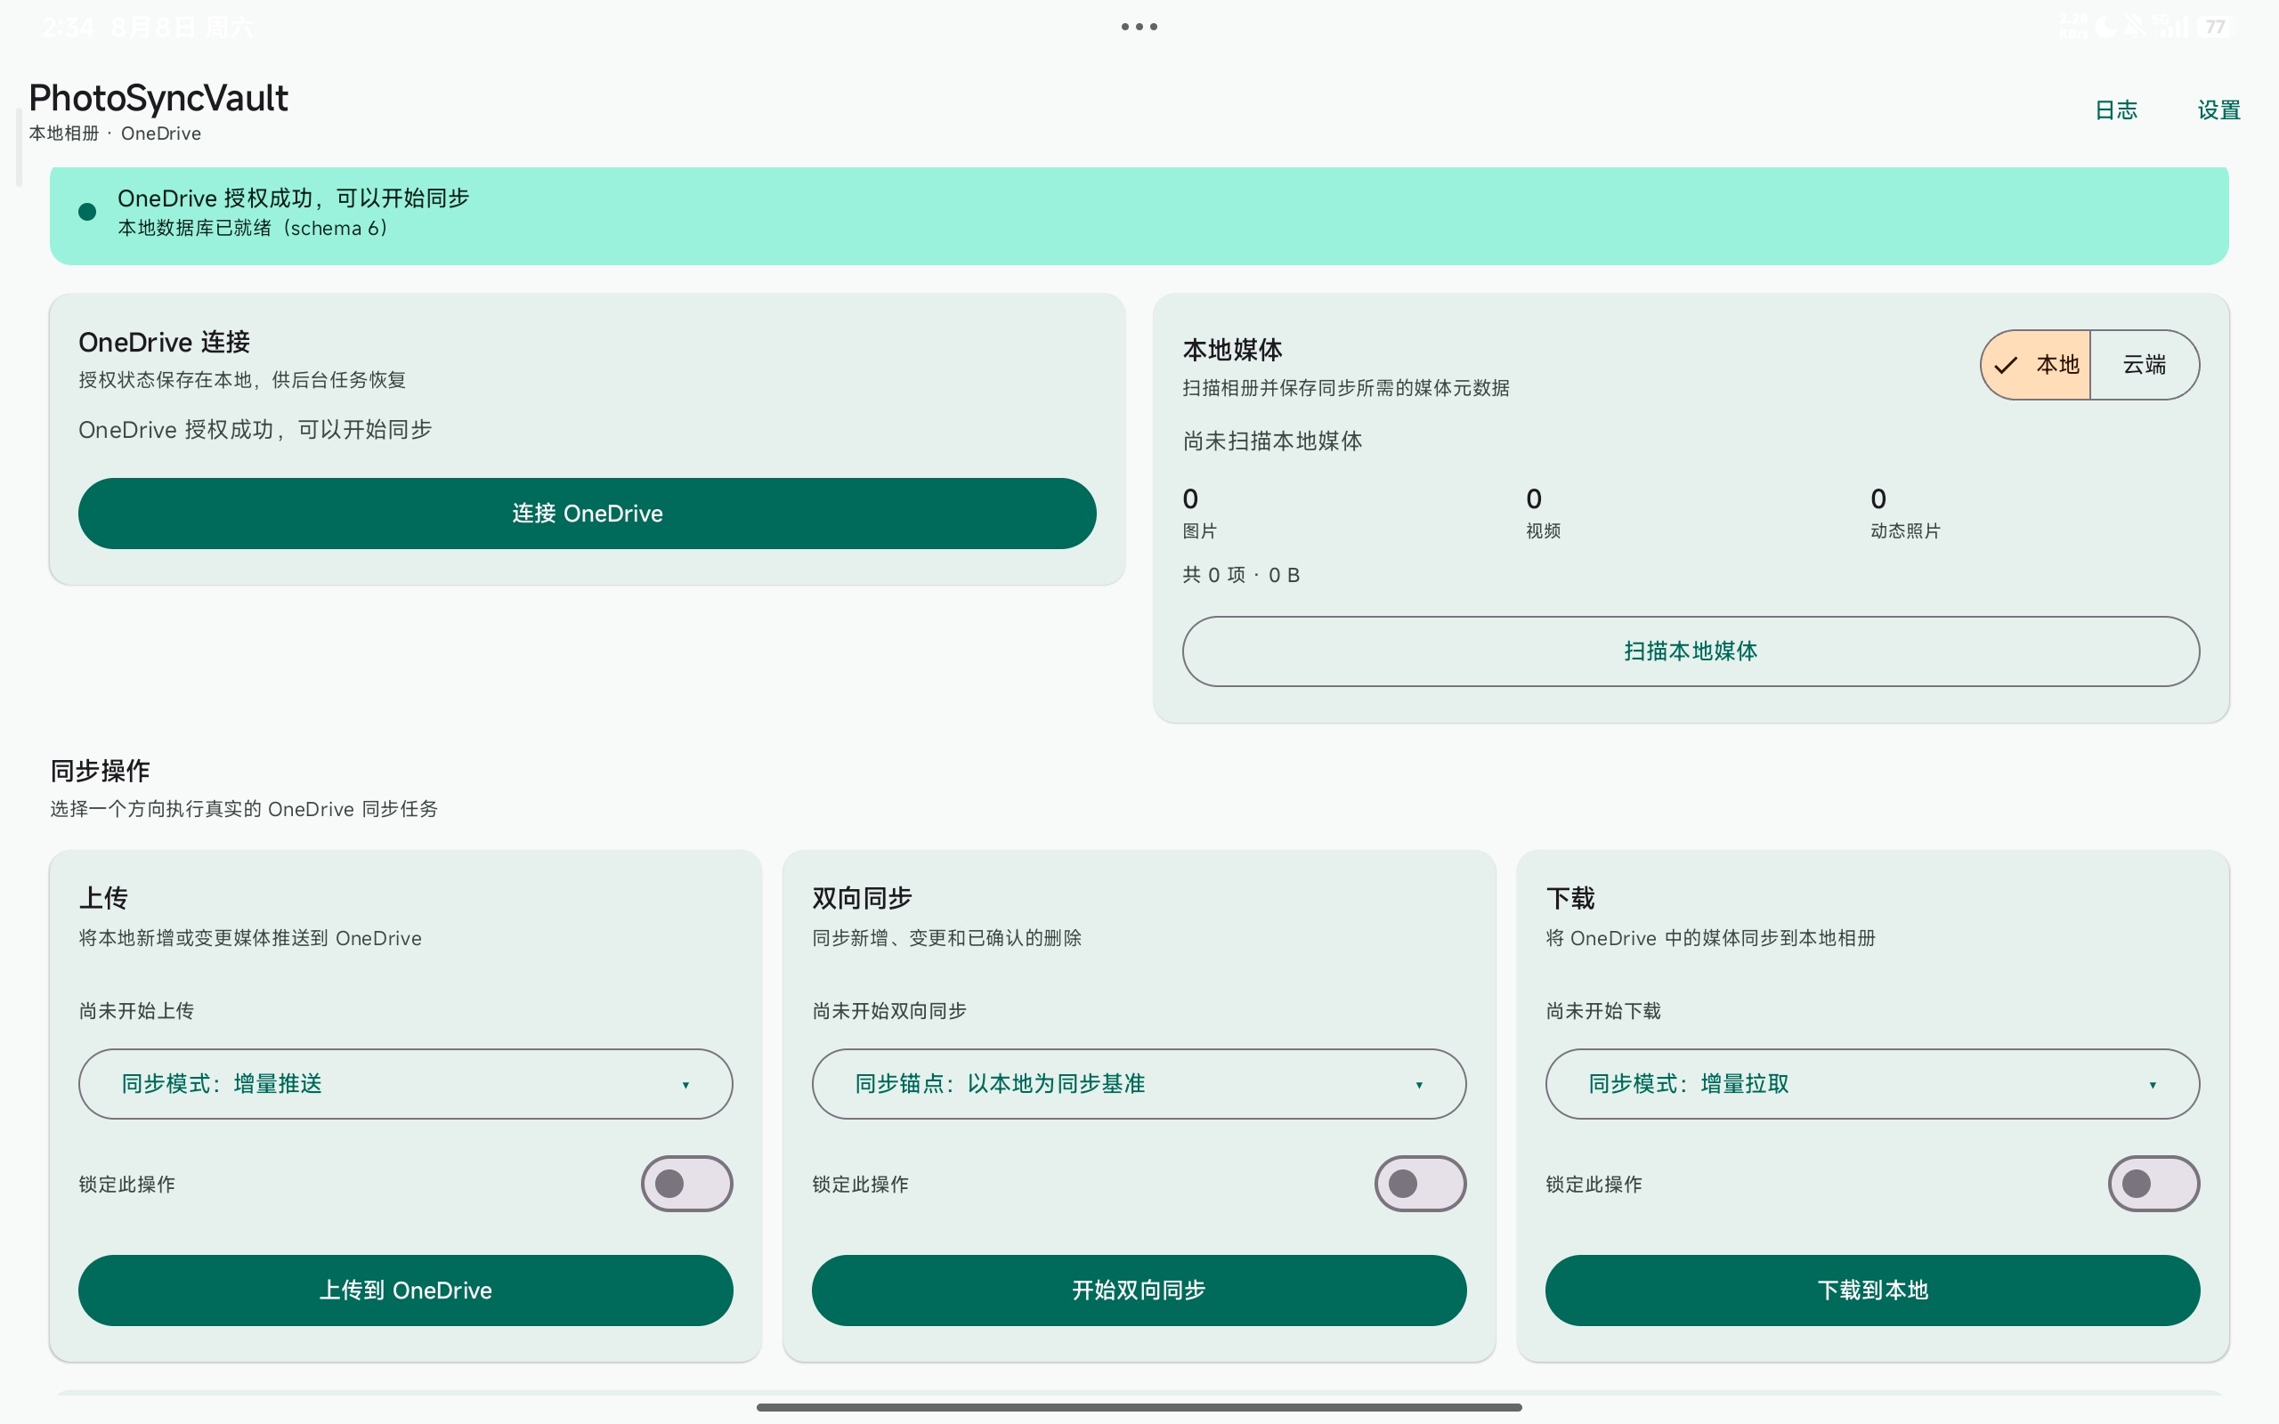
Task: Click the OneDrive 连接 card heading
Action: (164, 342)
